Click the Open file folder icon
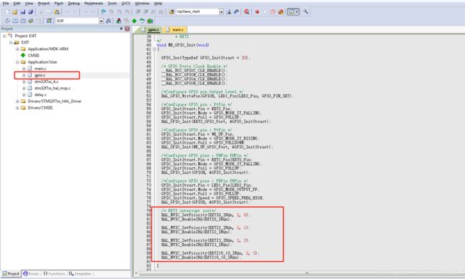This screenshot has width=465, height=279. (15, 12)
